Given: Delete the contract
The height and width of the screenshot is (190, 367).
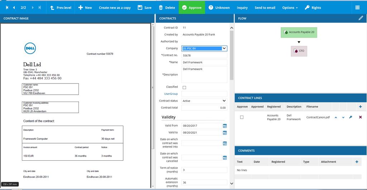Looking at the screenshot, I should [x=167, y=8].
